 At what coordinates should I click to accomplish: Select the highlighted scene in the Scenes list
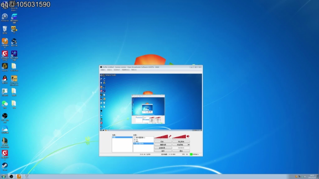click(122, 137)
